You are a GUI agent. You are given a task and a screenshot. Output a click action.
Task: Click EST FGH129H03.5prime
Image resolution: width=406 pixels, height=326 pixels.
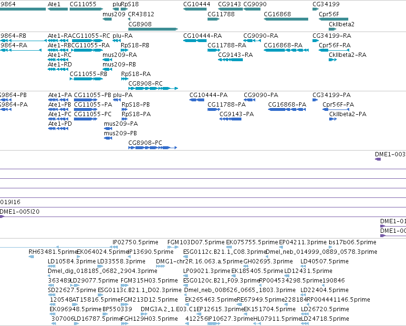pos(149,319)
